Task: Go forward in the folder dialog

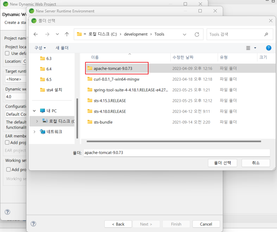Action: (47, 34)
